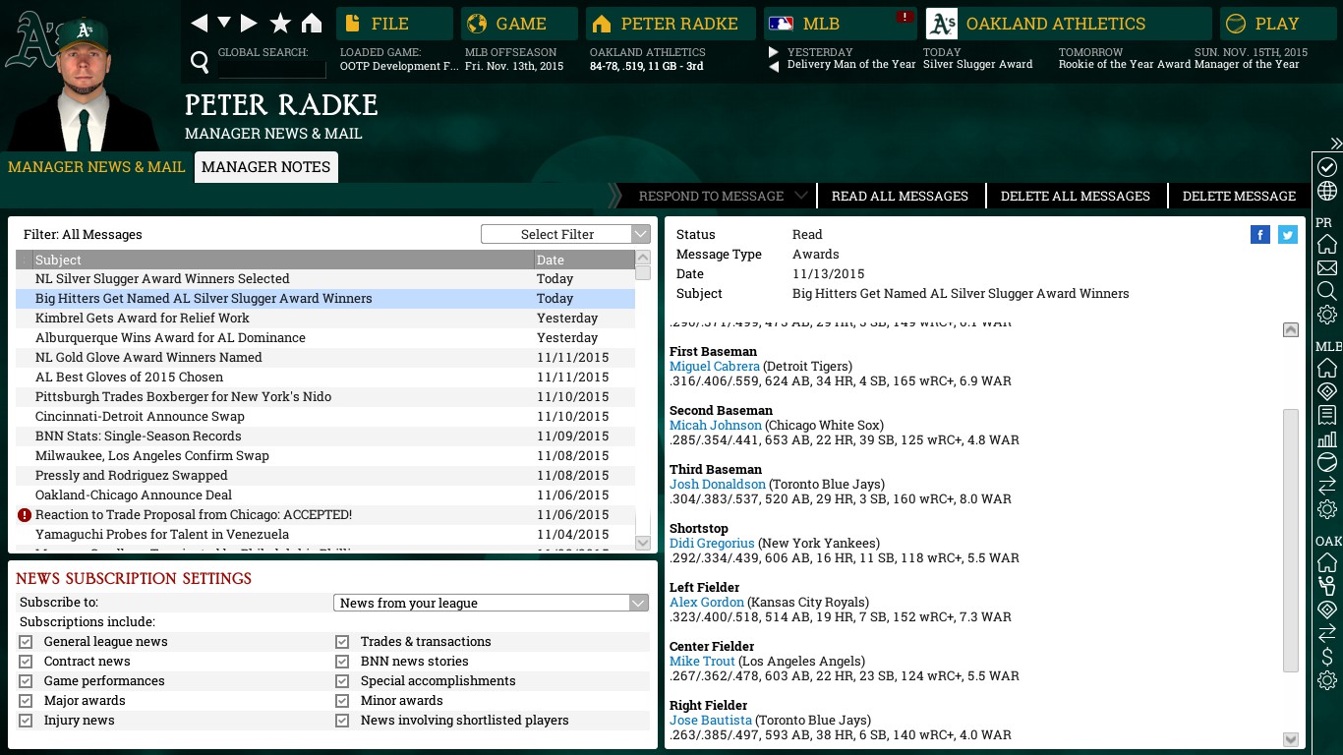This screenshot has height=755, width=1343.
Task: Click the home icon in the top toolbar
Action: click(x=312, y=23)
